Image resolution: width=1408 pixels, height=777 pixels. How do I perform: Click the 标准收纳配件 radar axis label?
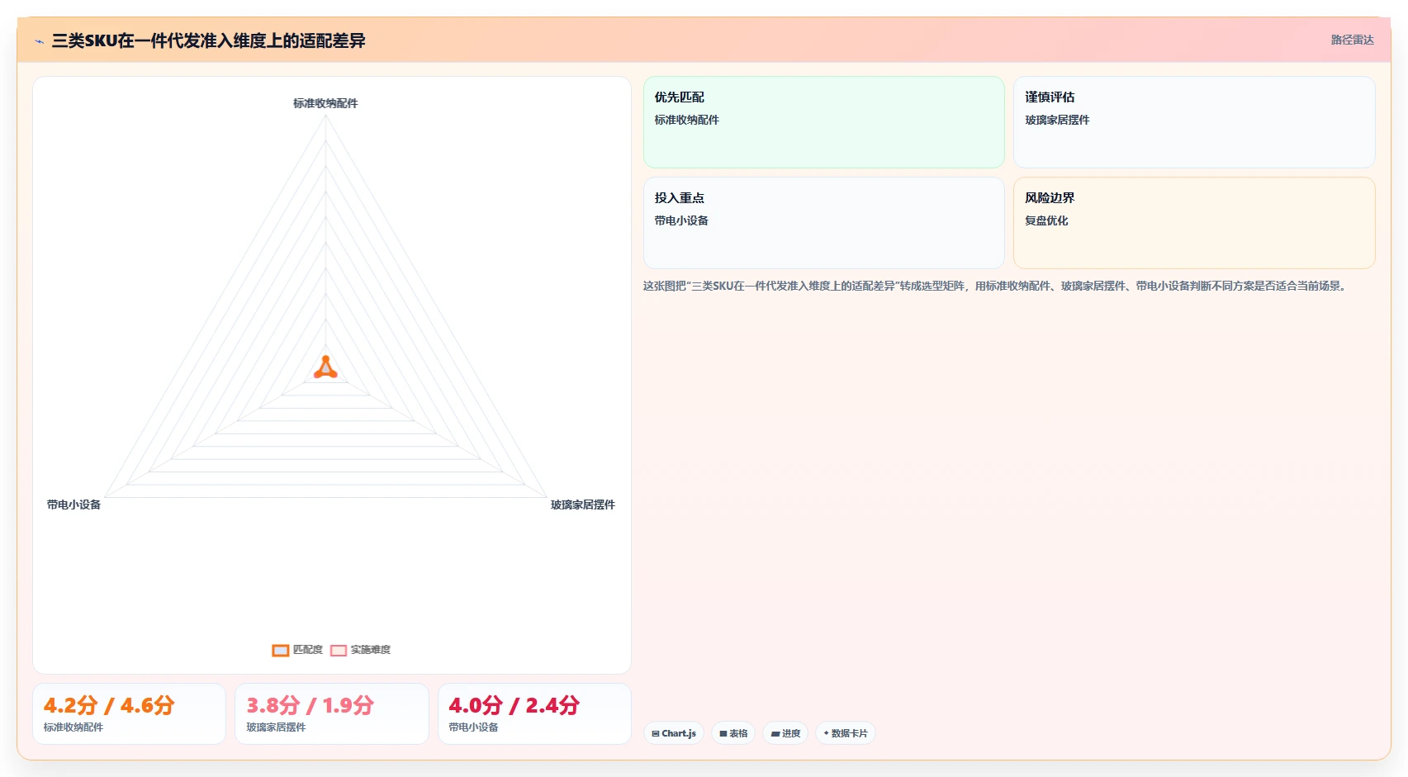click(x=325, y=103)
